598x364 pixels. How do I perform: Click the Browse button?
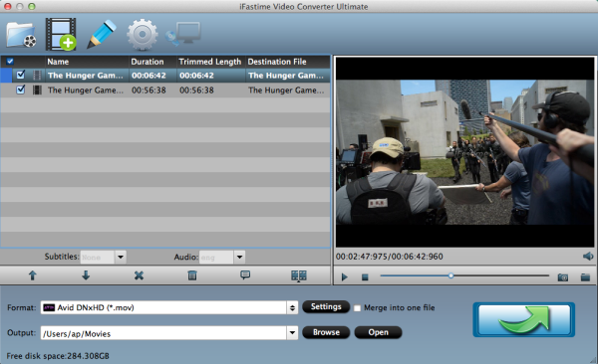tap(326, 332)
